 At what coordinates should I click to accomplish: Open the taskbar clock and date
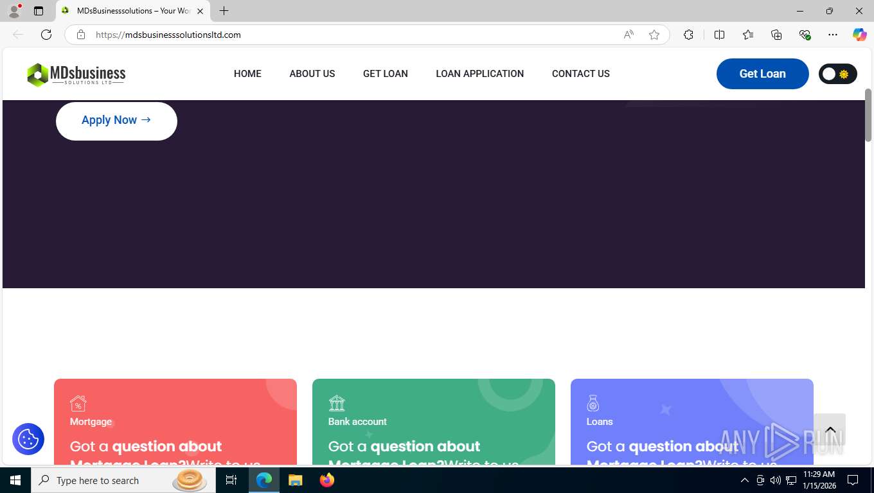tap(819, 480)
